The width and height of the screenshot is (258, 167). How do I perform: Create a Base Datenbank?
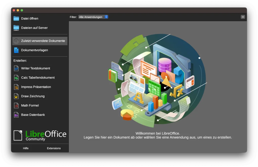(x=33, y=115)
